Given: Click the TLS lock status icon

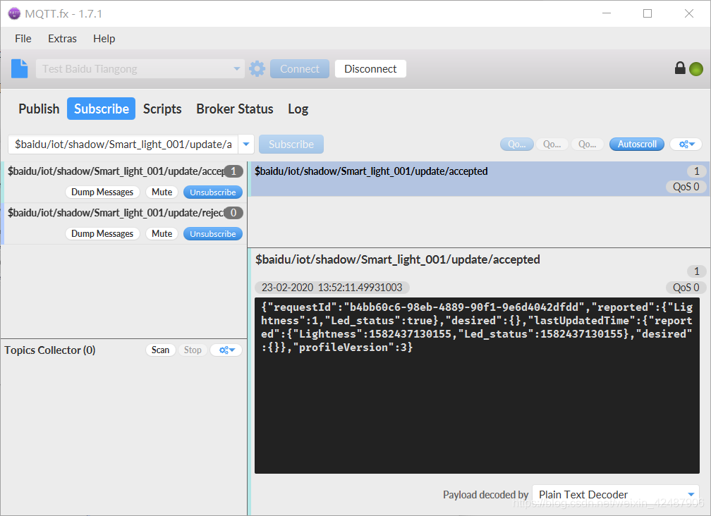Looking at the screenshot, I should point(680,68).
